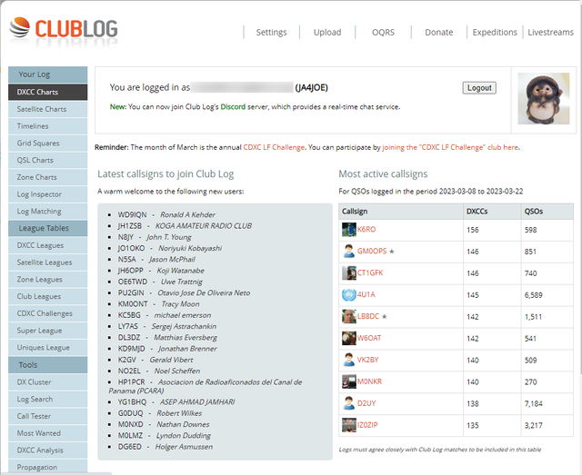Click the League Tables section header
The height and width of the screenshot is (475, 582).
tap(48, 228)
